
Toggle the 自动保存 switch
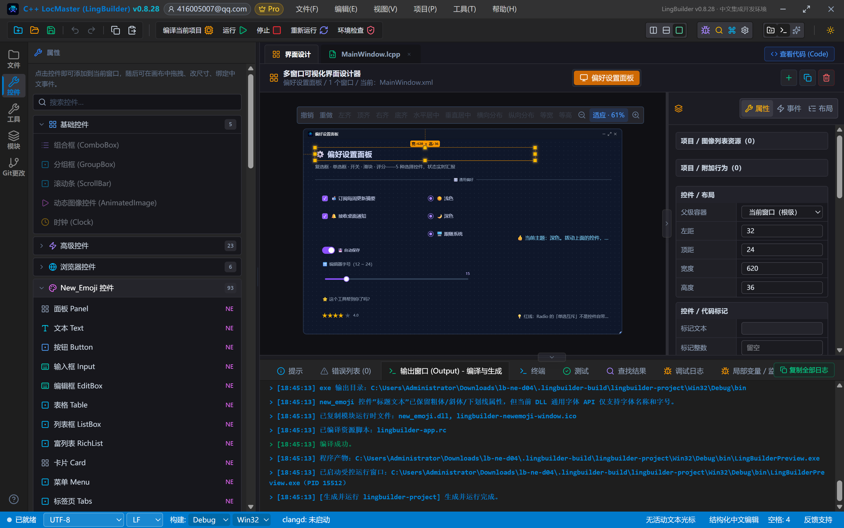(x=328, y=250)
